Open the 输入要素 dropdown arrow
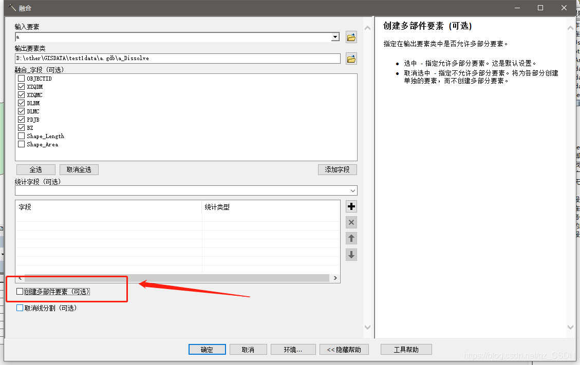This screenshot has width=580, height=365. point(335,37)
